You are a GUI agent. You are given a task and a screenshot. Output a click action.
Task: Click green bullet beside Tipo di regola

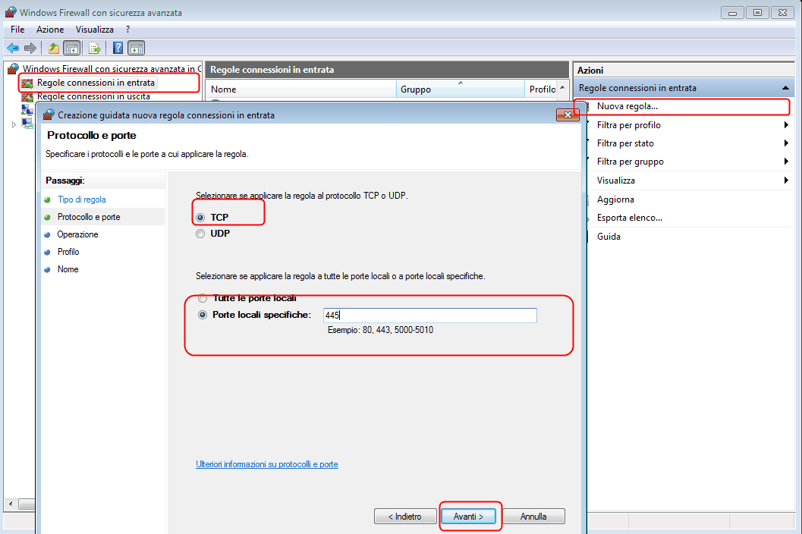[x=47, y=199]
